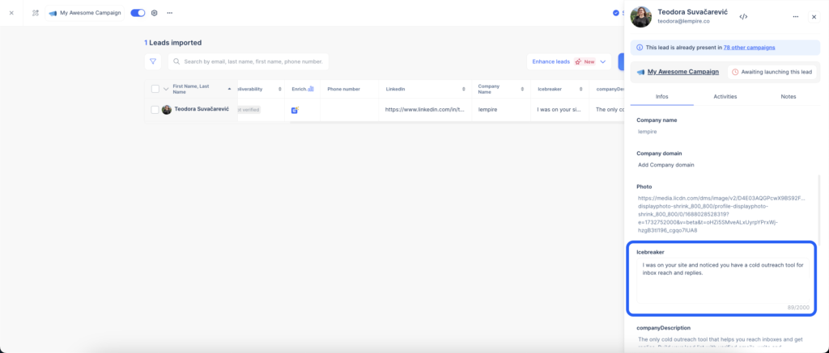Click the code brackets icon beside lead name

tap(743, 16)
